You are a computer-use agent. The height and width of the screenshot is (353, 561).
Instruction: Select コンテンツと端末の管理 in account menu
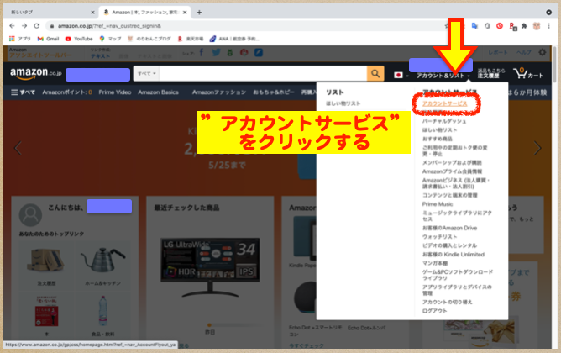click(450, 195)
